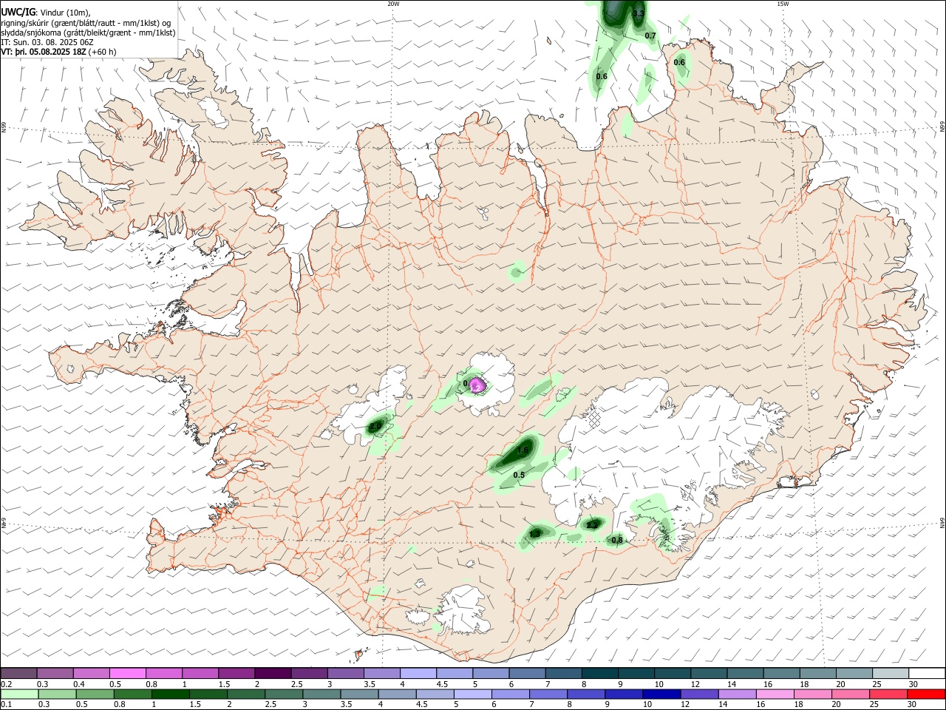Click the 1.3 precipitation value in the south
The width and height of the screenshot is (946, 710).
535,534
